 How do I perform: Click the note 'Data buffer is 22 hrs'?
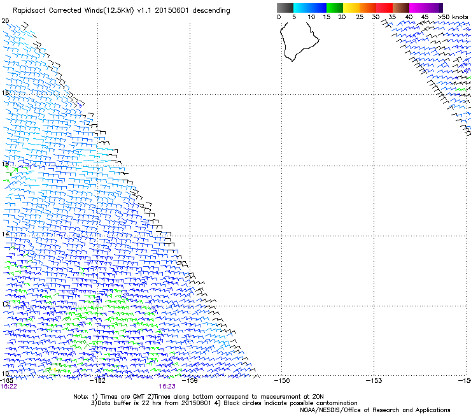(130, 403)
